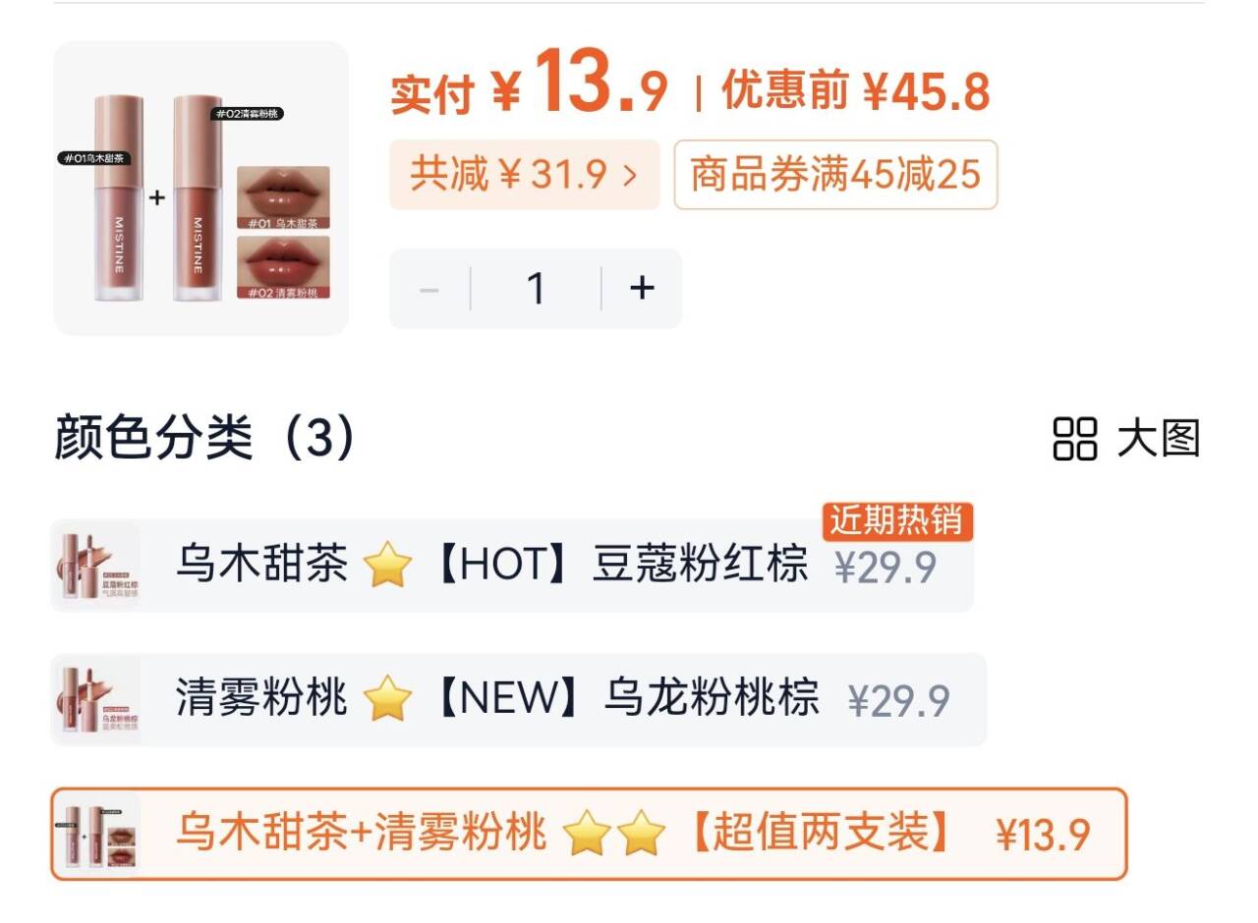
Task: Click the star icon beside 乌木甜茶 HOT
Action: [x=386, y=567]
